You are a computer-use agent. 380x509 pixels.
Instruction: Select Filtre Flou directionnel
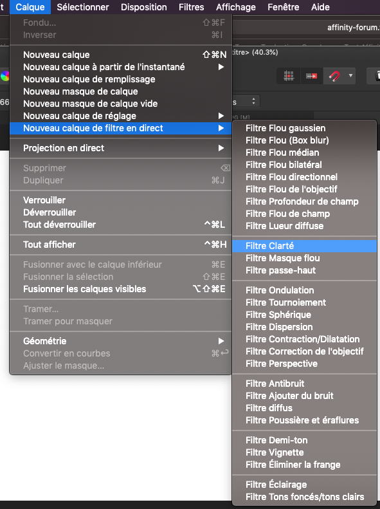[x=305, y=177]
